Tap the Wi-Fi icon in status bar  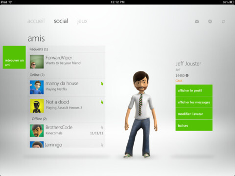coord(10,2)
